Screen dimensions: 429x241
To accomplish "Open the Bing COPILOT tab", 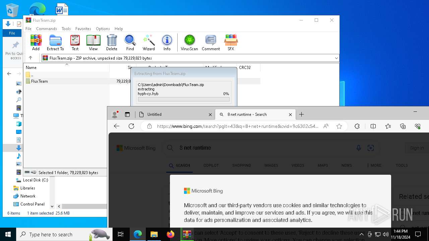I will coord(211,165).
